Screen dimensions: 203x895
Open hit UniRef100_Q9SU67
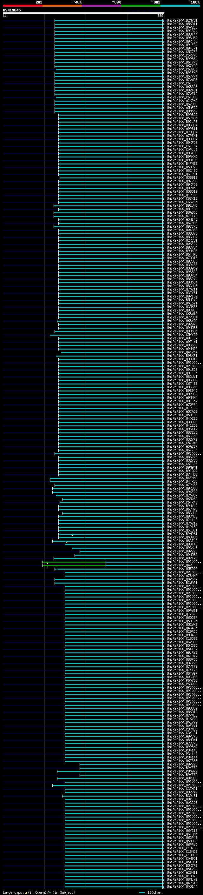point(182,38)
